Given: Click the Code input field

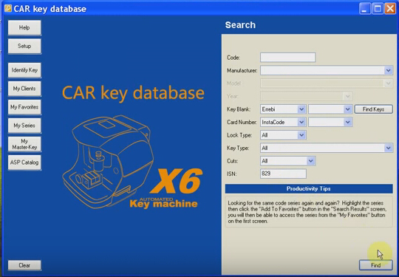Looking at the screenshot, I should point(288,58).
